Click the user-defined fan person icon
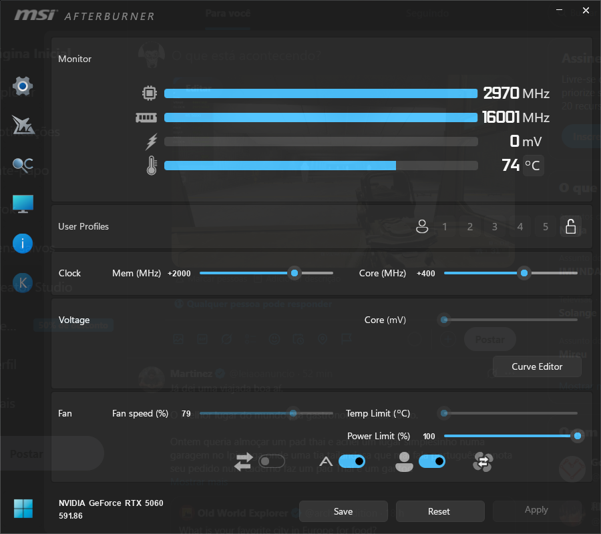Screen dimensions: 601x534 405,462
